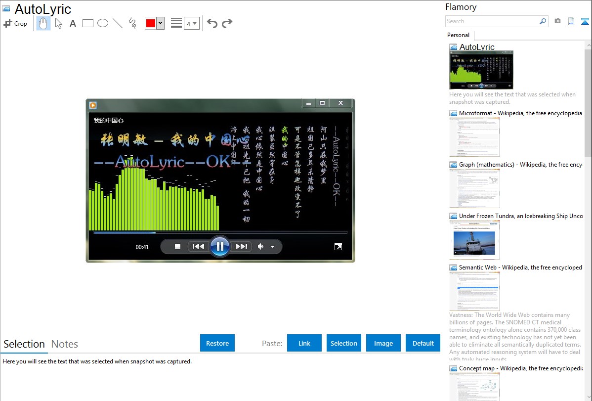The image size is (592, 401).
Task: Switch to the Notes tab
Action: click(x=65, y=344)
